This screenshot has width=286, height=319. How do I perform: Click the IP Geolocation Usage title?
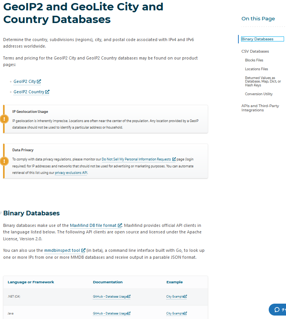click(x=30, y=111)
